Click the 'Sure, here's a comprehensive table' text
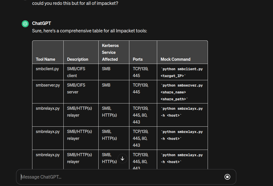This screenshot has height=186, width=273. (x=89, y=31)
